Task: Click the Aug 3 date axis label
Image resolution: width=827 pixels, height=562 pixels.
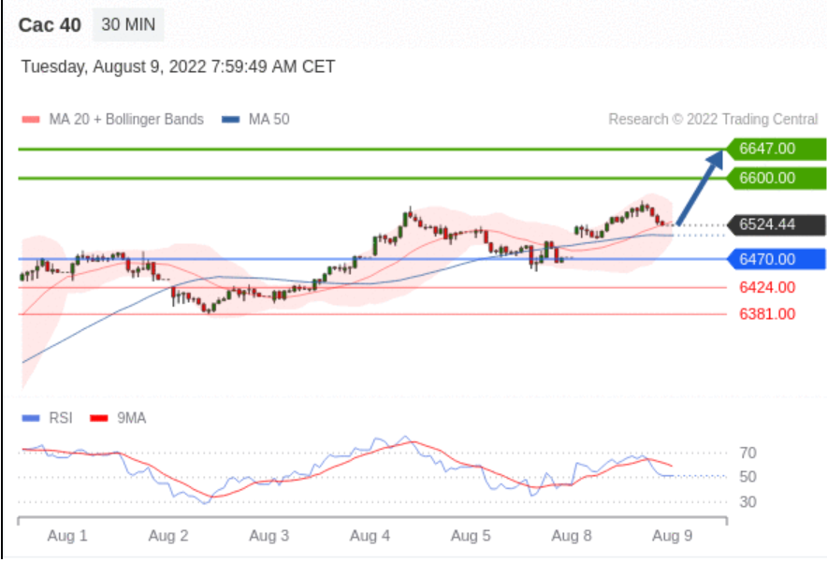Action: click(x=269, y=536)
